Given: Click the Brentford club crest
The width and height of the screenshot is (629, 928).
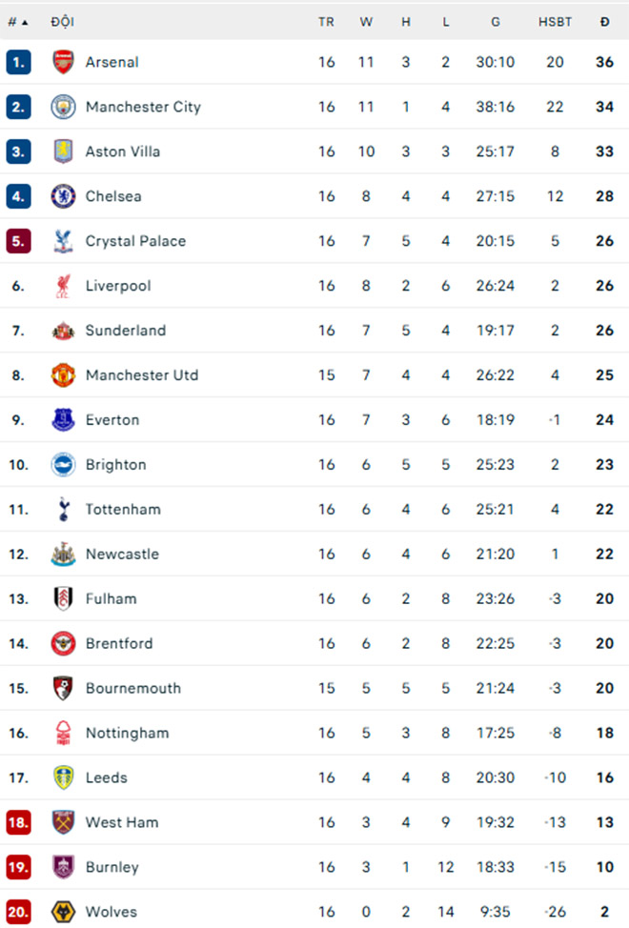Looking at the screenshot, I should coord(63,644).
